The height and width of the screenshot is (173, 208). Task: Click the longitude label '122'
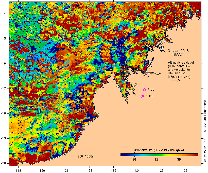[x=90, y=170]
